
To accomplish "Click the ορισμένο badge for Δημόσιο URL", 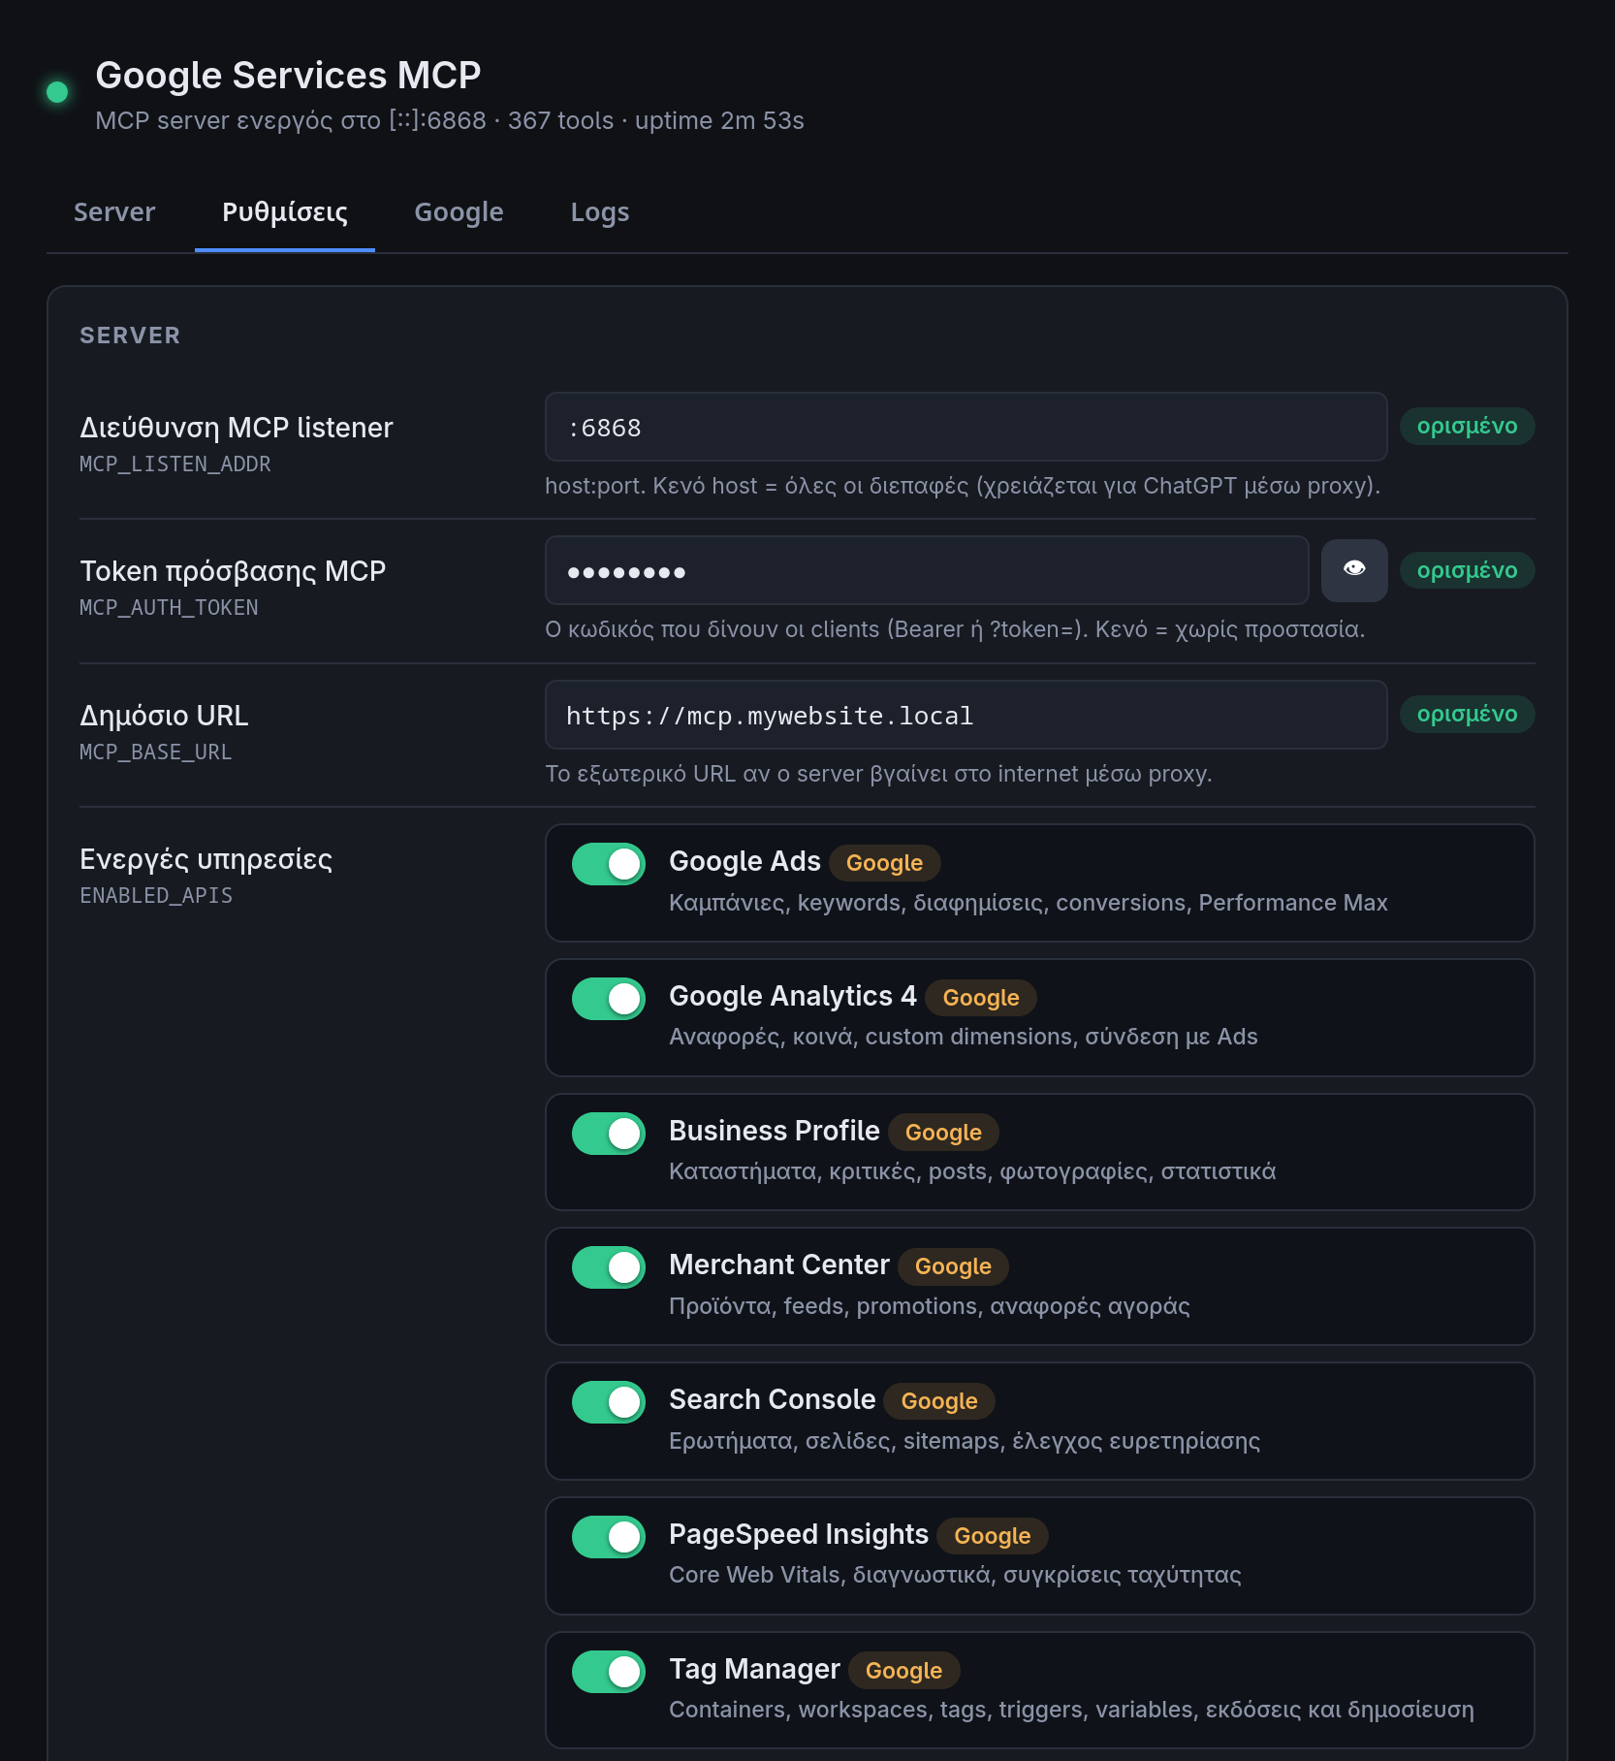I will tap(1467, 715).
